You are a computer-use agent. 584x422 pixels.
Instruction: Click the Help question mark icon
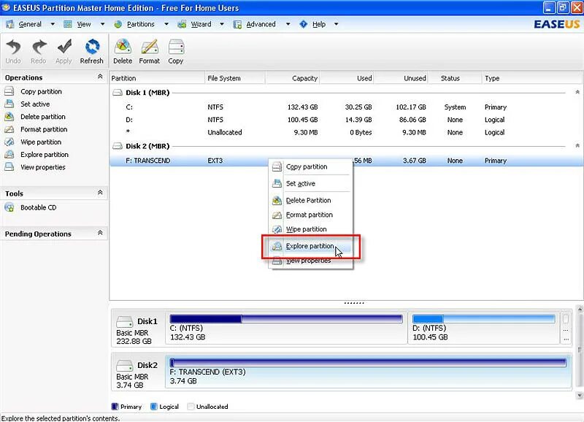[x=301, y=23]
